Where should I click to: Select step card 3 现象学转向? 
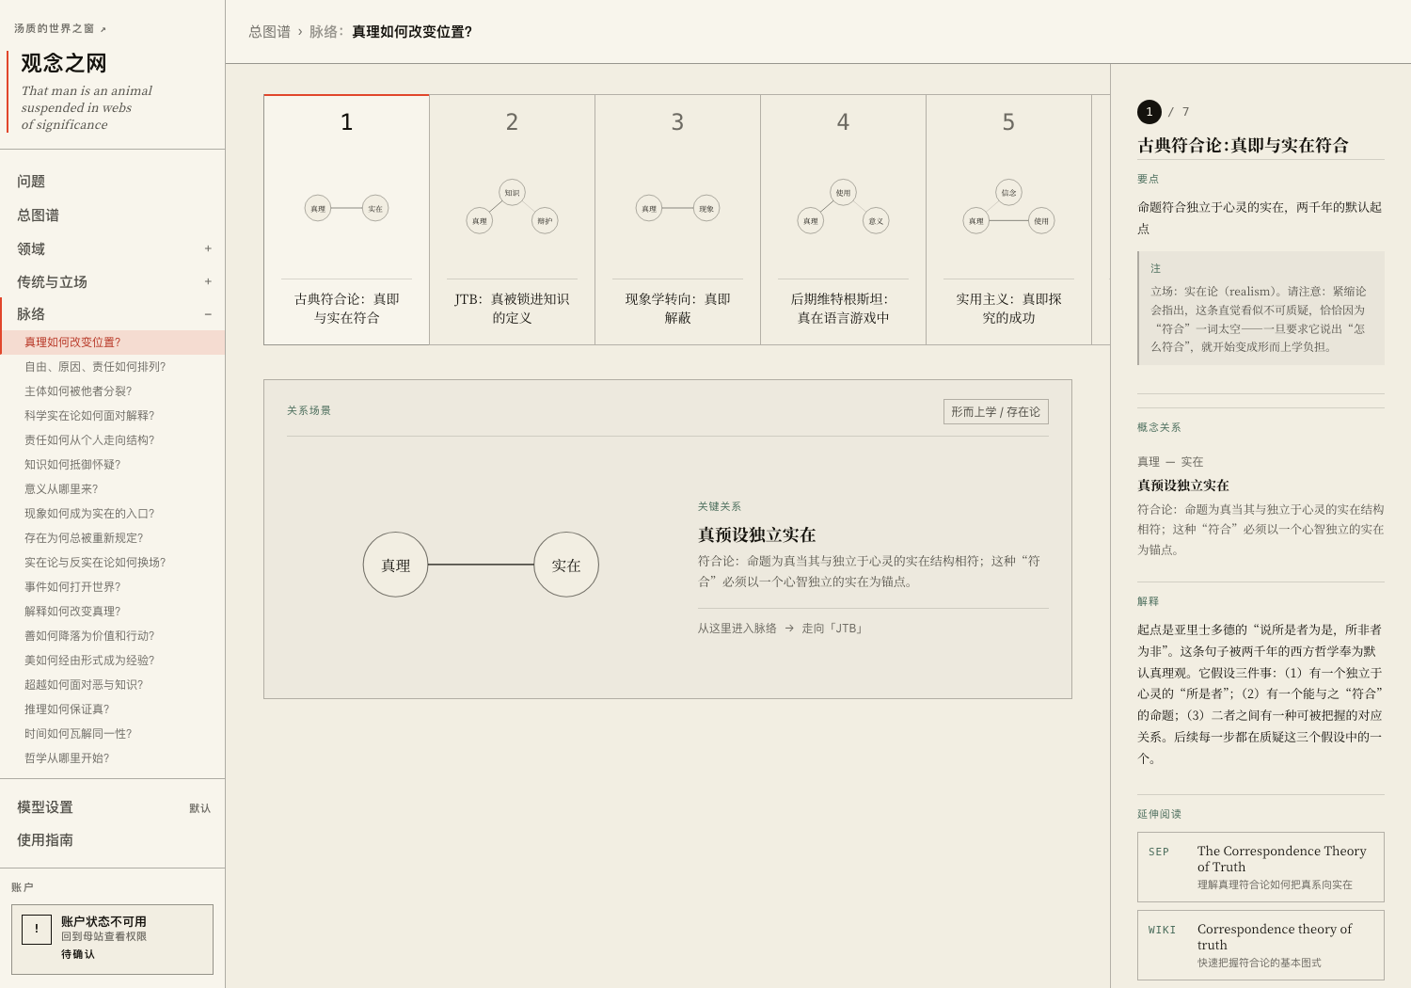tap(677, 219)
